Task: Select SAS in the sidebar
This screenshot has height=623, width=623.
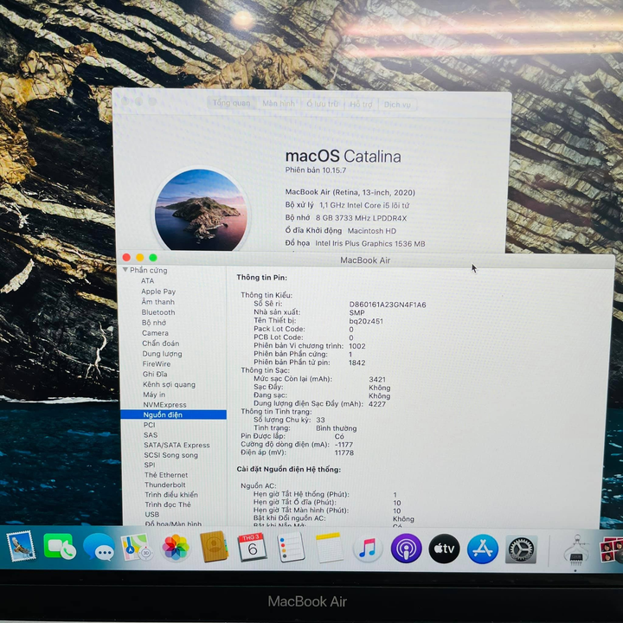Action: 151,435
